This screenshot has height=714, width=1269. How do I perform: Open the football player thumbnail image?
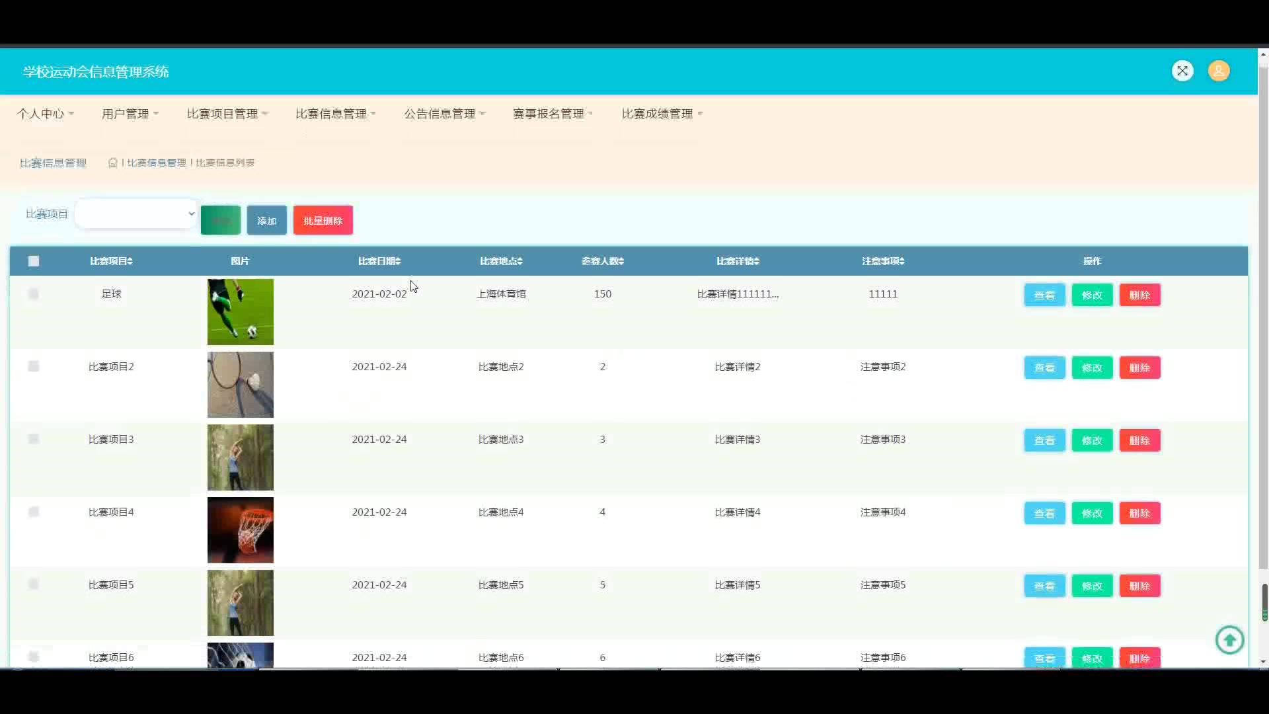241,312
